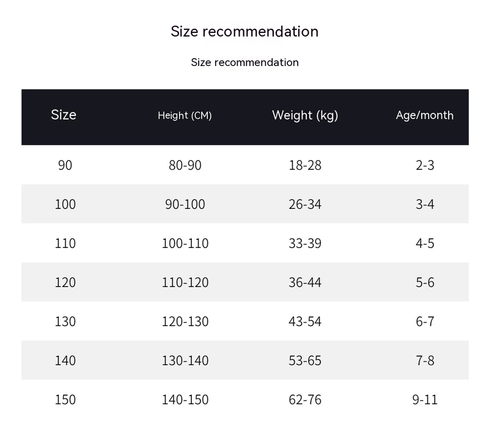
Task: Select the size 150 row label
Action: click(x=65, y=400)
